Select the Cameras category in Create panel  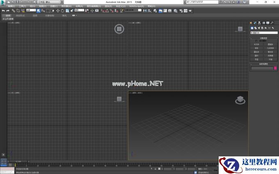tap(262, 28)
